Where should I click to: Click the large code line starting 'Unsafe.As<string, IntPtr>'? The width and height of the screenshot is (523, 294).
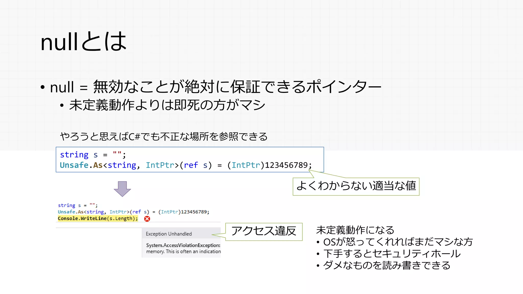pos(186,165)
